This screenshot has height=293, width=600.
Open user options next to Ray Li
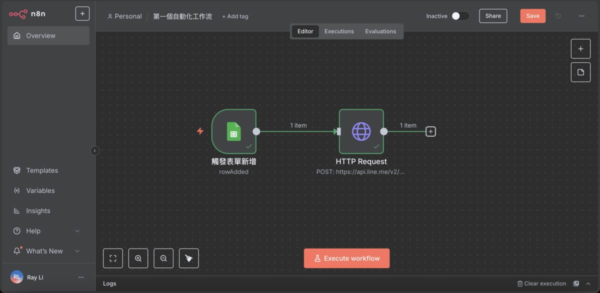click(81, 277)
